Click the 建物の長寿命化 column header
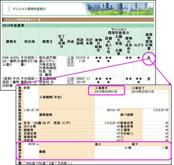 point(129,45)
